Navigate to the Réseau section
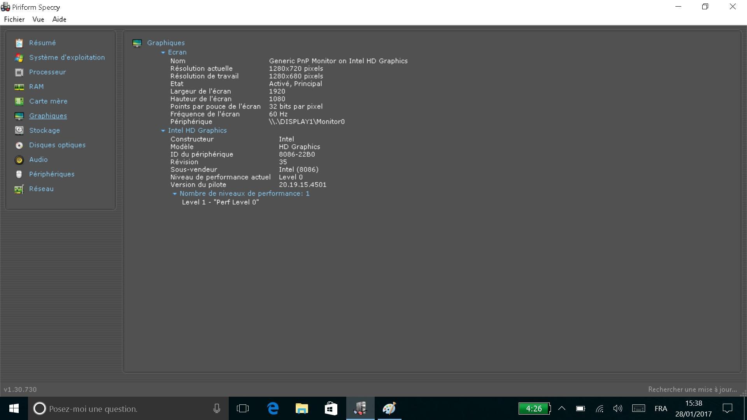 pos(41,189)
